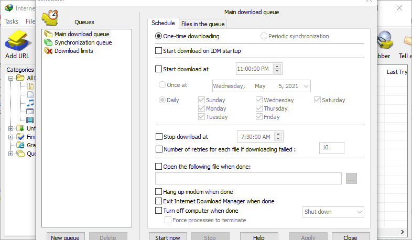Click the Stop button at dialog bottom
Screen dimensions: 412x240
point(210,237)
